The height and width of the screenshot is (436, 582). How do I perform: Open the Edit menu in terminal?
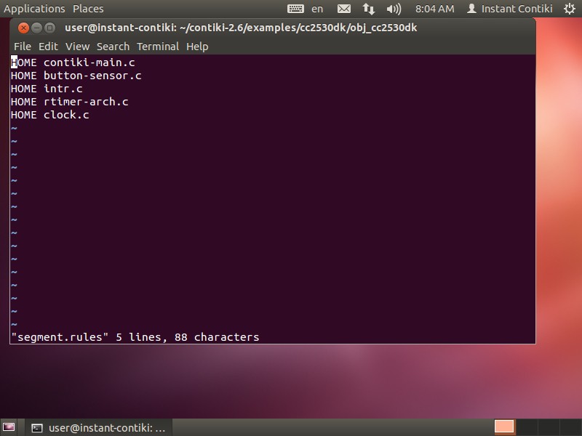click(x=48, y=47)
